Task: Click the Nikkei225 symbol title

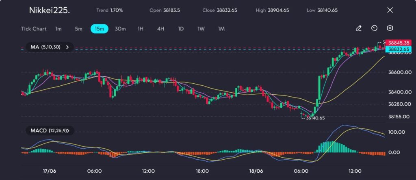Action: 49,11
